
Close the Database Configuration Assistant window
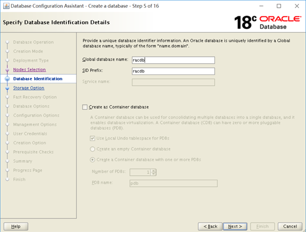click(297, 6)
